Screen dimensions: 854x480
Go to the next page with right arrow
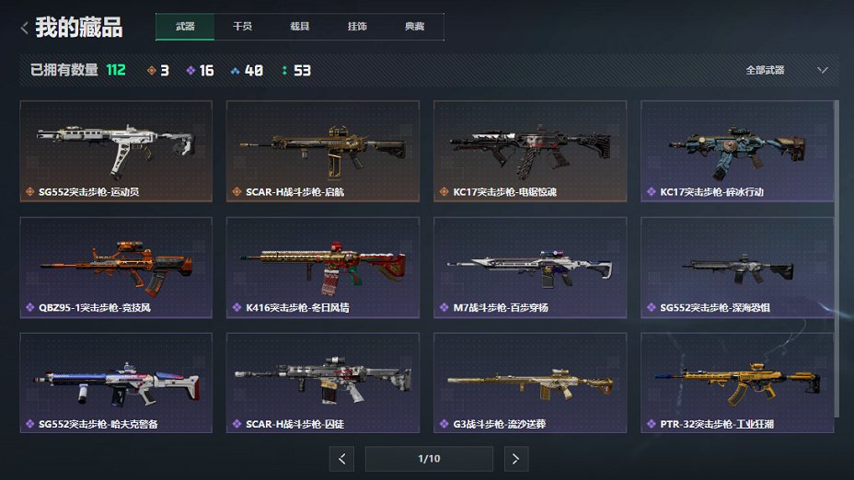click(x=515, y=459)
